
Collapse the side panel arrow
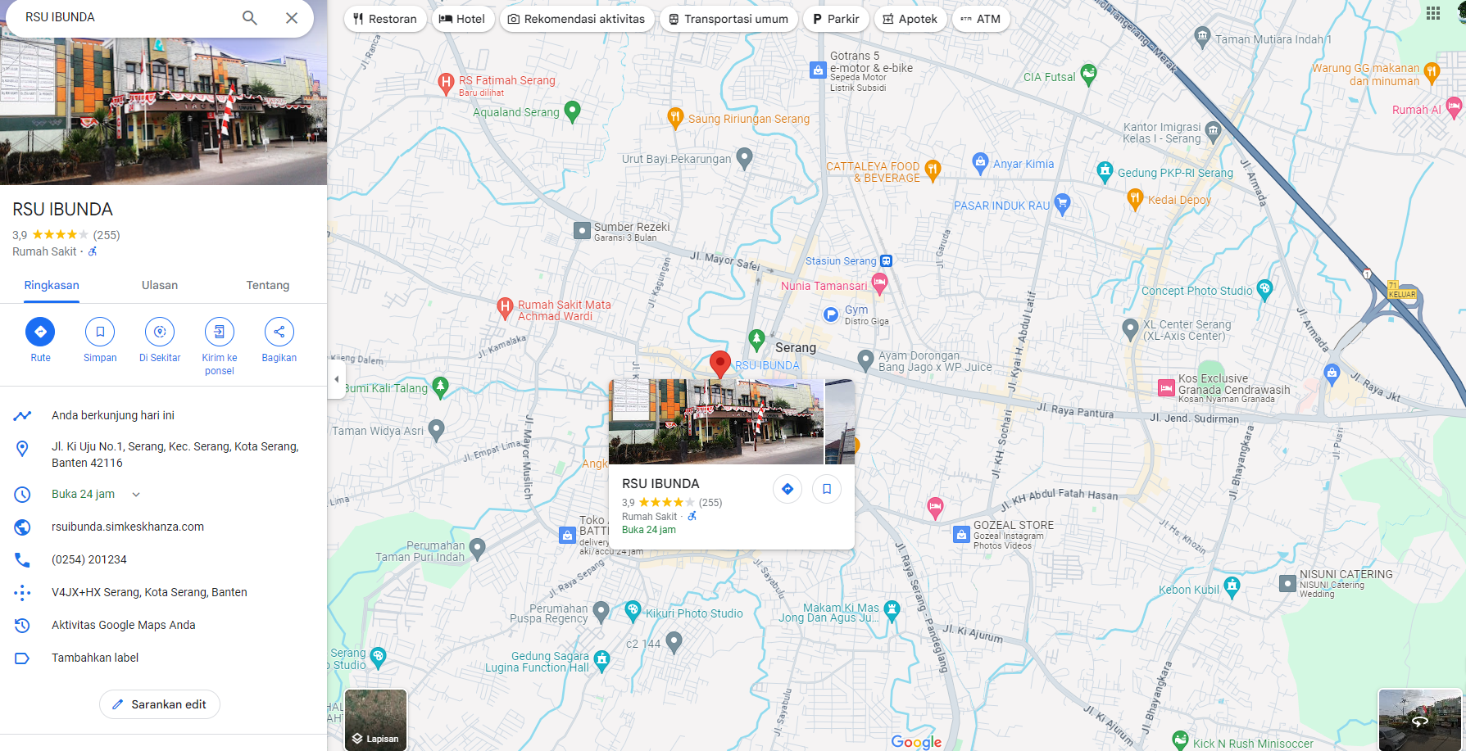(336, 379)
